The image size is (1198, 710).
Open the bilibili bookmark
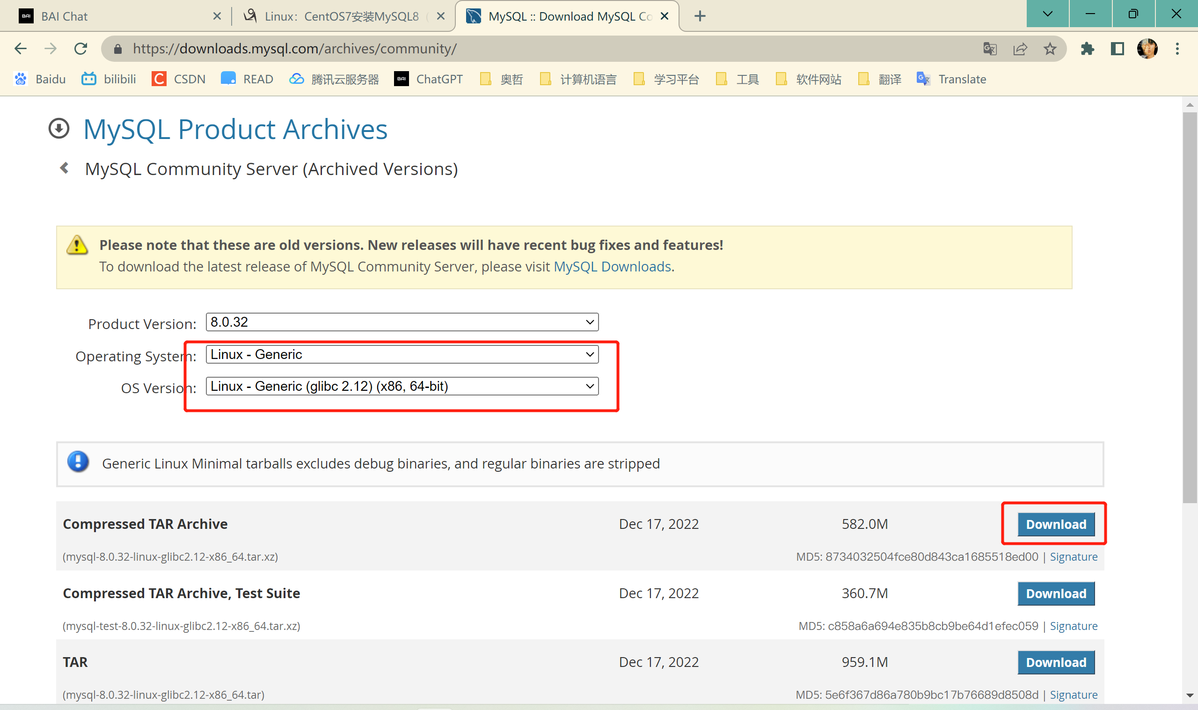point(109,79)
